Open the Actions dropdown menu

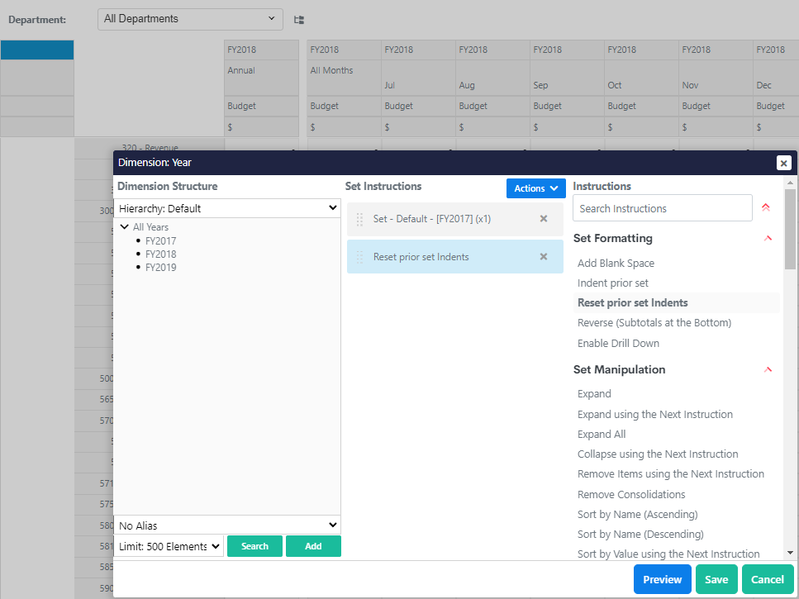click(535, 188)
